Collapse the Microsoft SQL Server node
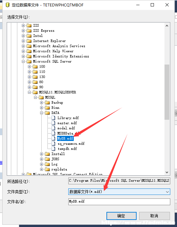Screen dimensions: 177x227 point(23,61)
